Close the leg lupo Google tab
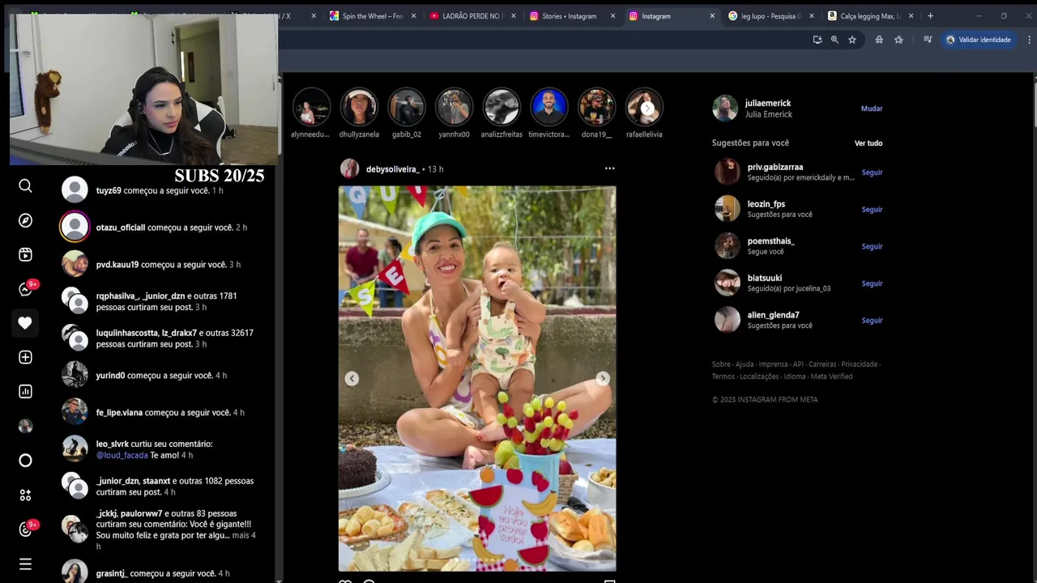 pyautogui.click(x=812, y=15)
